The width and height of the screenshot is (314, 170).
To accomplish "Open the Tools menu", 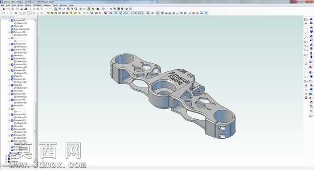I will (55, 5).
